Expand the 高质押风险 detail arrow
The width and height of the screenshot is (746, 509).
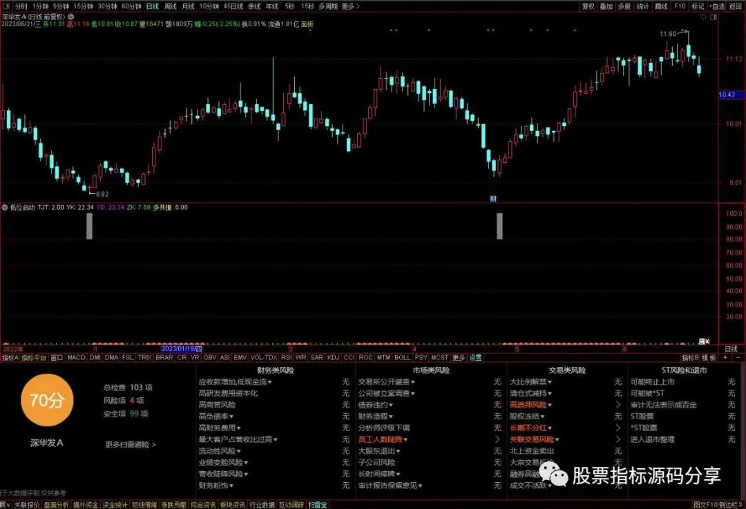pos(618,405)
